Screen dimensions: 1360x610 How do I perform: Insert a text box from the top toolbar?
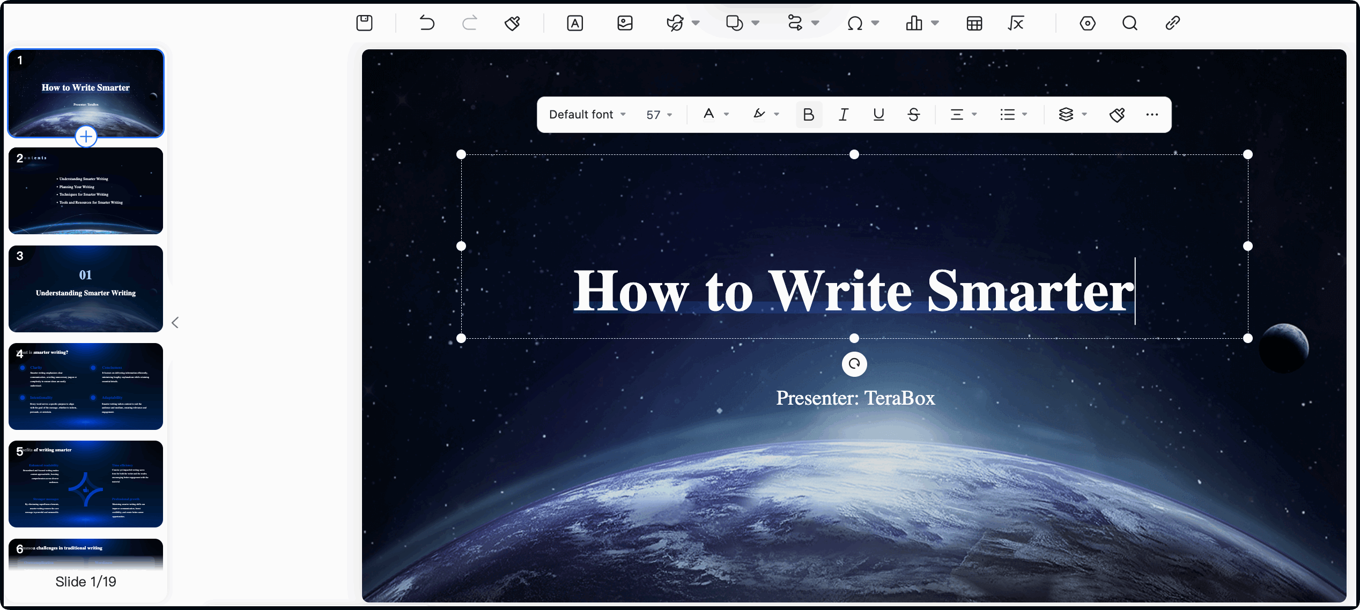point(575,23)
